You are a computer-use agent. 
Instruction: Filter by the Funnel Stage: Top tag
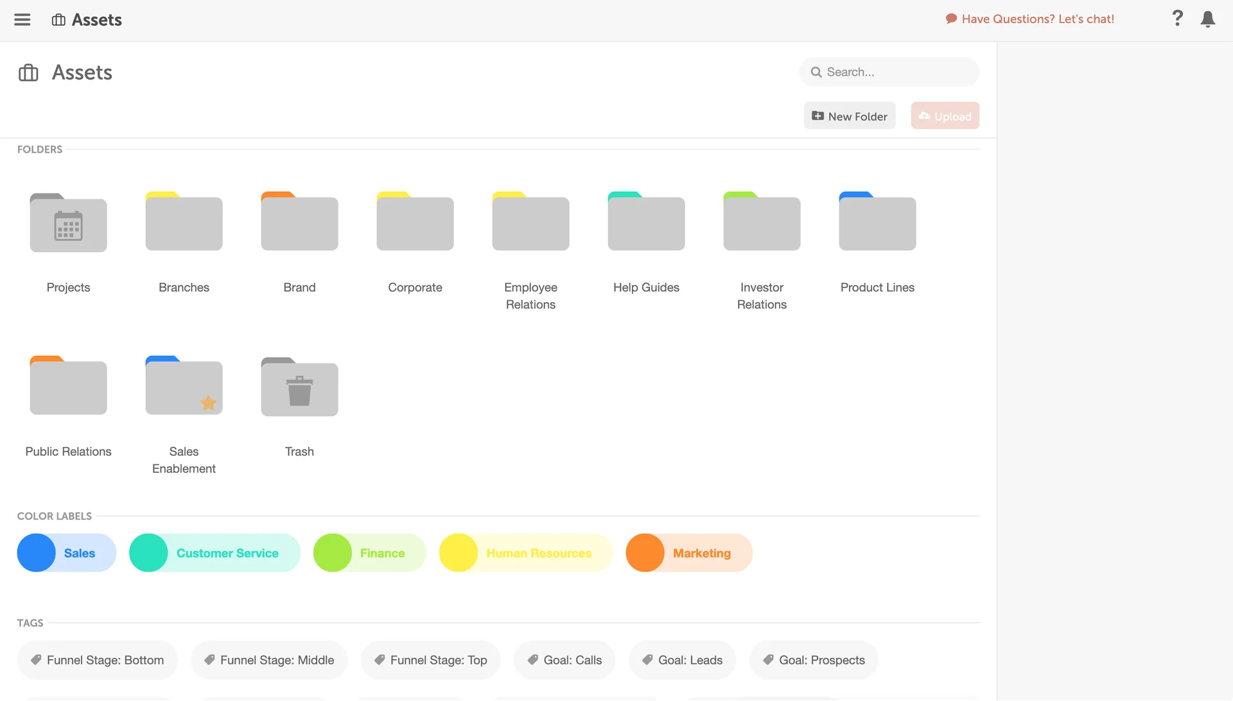tap(431, 660)
